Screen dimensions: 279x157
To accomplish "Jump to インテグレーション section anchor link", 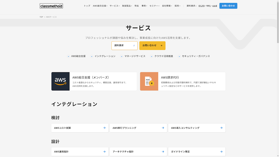I will [103, 56].
